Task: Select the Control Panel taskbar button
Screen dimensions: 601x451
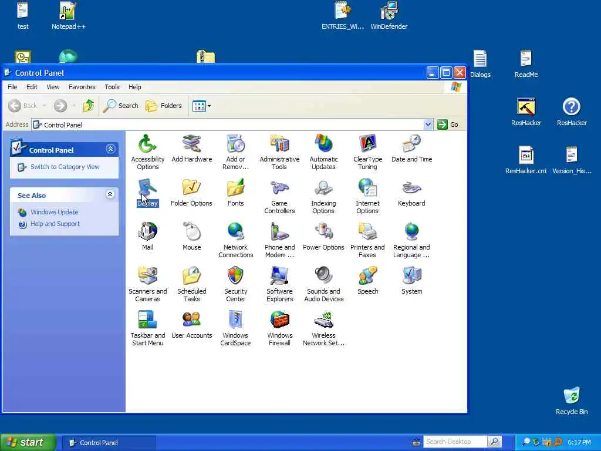Action: [109, 443]
